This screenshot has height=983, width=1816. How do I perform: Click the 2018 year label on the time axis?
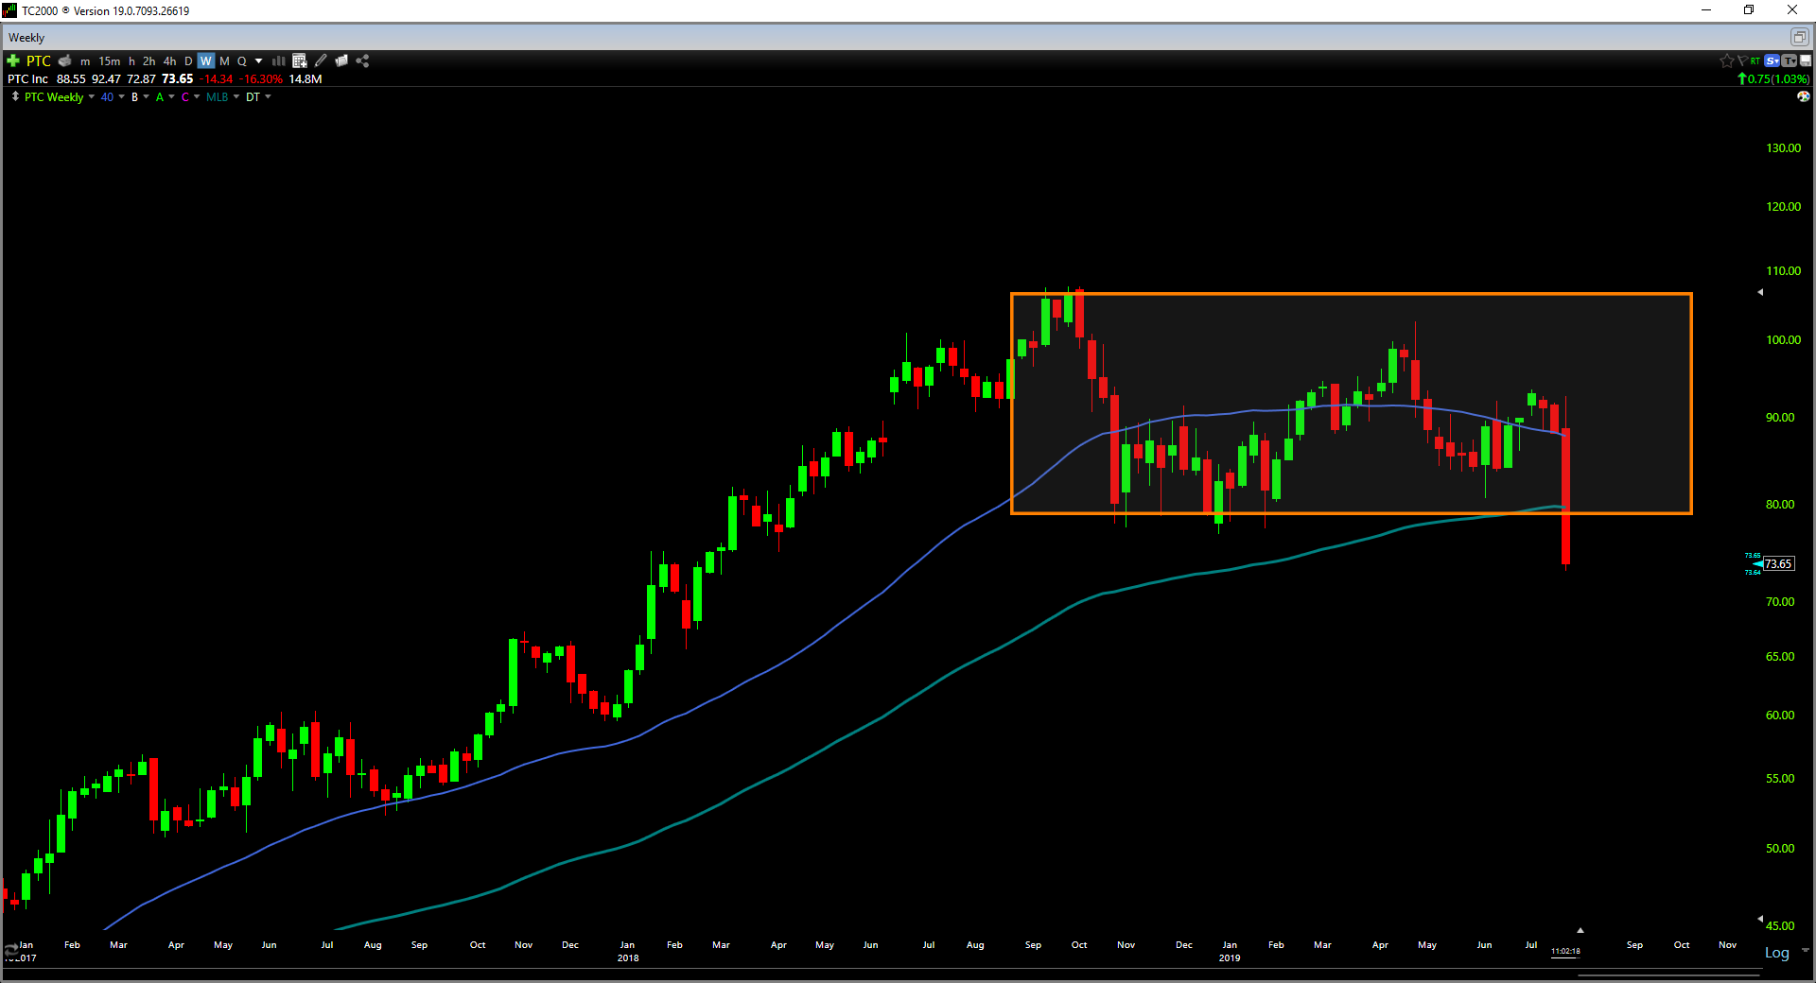(628, 958)
